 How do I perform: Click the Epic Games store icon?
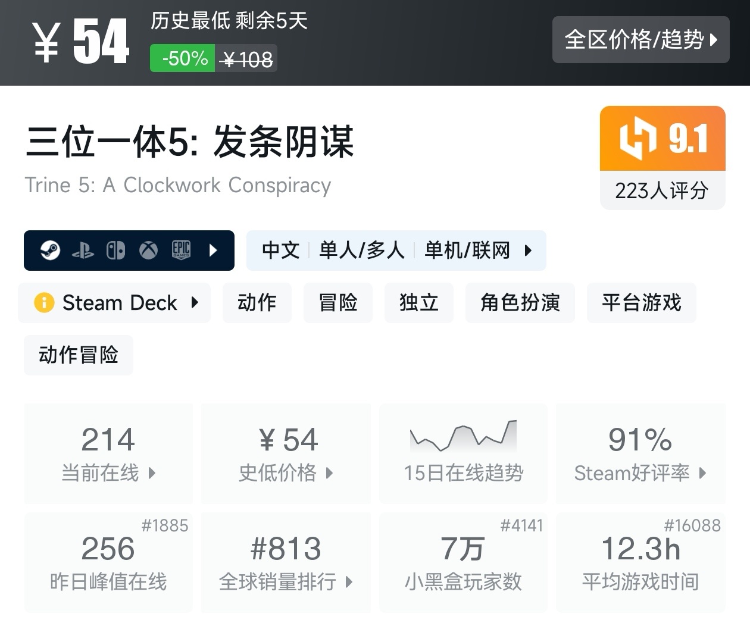point(181,251)
